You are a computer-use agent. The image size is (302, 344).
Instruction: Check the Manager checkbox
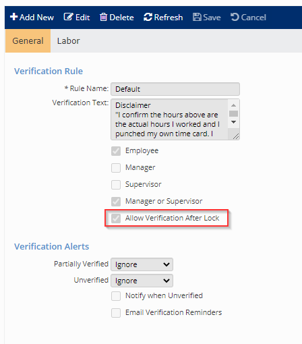pyautogui.click(x=116, y=168)
